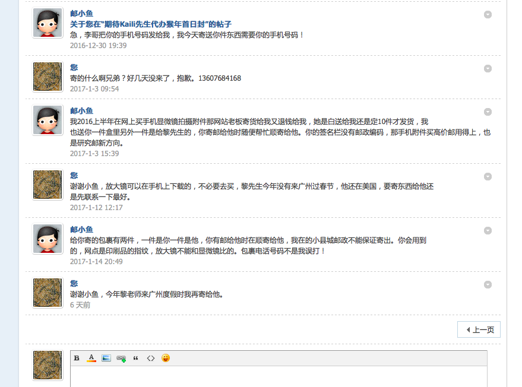This screenshot has width=522, height=387.
Task: Open 邮小鱼 profile from first message
Action: [81, 13]
